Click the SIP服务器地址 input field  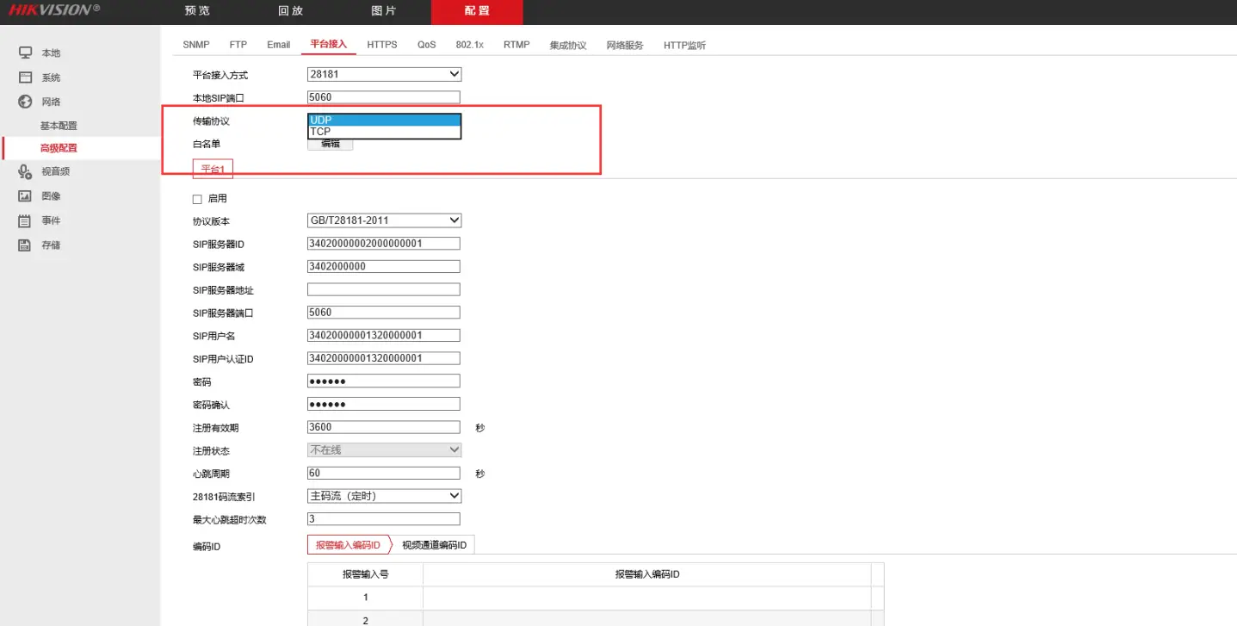tap(383, 289)
